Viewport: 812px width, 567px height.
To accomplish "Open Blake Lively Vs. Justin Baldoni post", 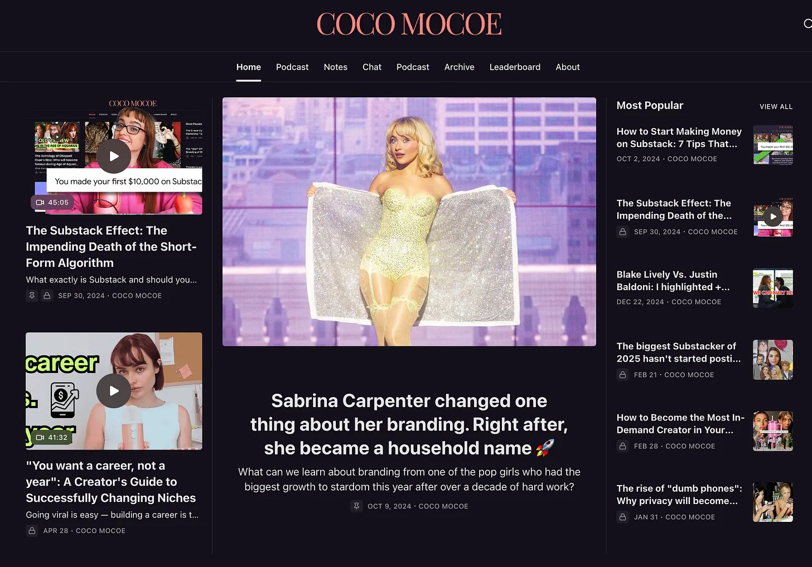I will (x=673, y=281).
